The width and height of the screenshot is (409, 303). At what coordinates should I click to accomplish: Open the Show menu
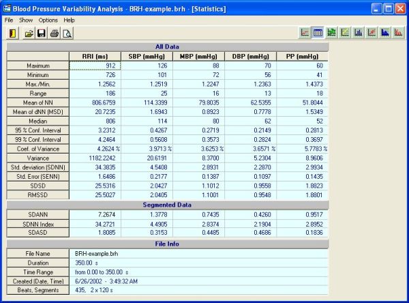point(26,20)
